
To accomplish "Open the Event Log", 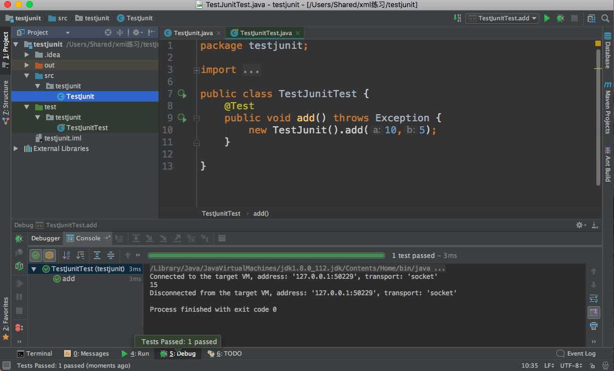I will click(x=576, y=353).
